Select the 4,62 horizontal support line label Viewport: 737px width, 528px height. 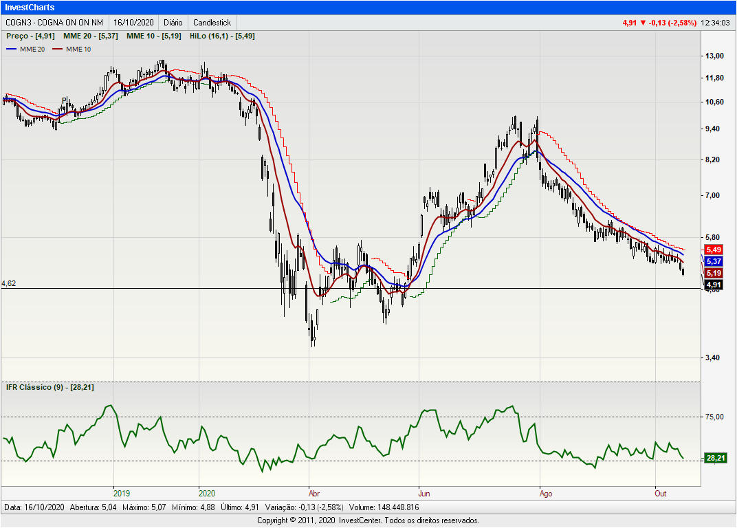pos(9,283)
